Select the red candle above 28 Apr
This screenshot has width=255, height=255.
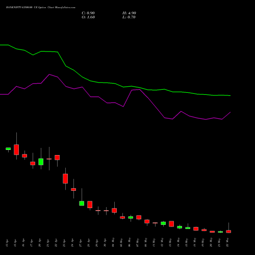(x=90, y=205)
